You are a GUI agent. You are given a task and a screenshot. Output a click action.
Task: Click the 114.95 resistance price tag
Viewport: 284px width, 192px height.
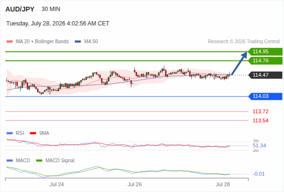click(265, 52)
